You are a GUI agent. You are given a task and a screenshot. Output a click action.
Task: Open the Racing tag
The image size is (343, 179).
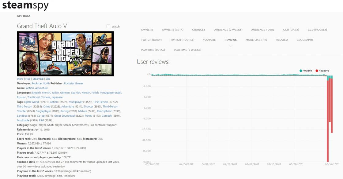pyautogui.click(x=65, y=111)
